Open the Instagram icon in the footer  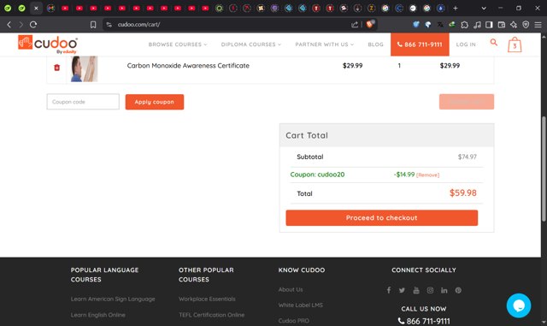click(430, 290)
